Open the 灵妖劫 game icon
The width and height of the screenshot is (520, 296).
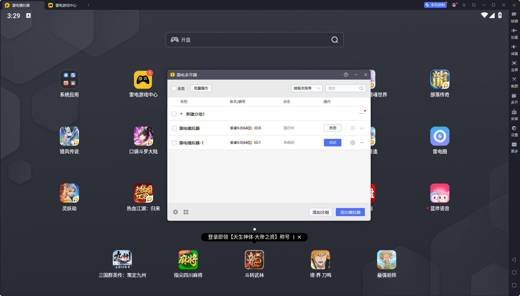click(x=69, y=193)
